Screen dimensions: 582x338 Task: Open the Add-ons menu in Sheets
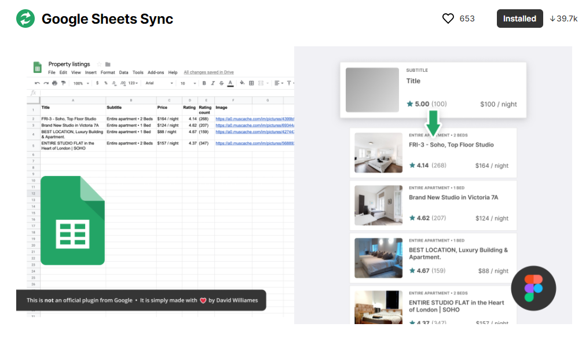tap(156, 72)
